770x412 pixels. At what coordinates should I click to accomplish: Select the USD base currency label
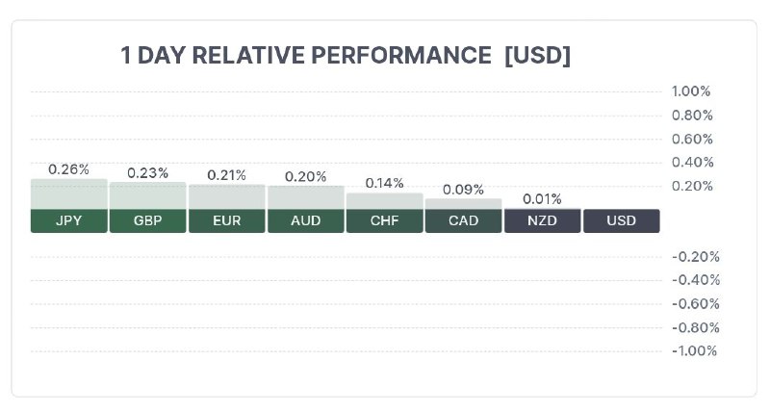(621, 221)
